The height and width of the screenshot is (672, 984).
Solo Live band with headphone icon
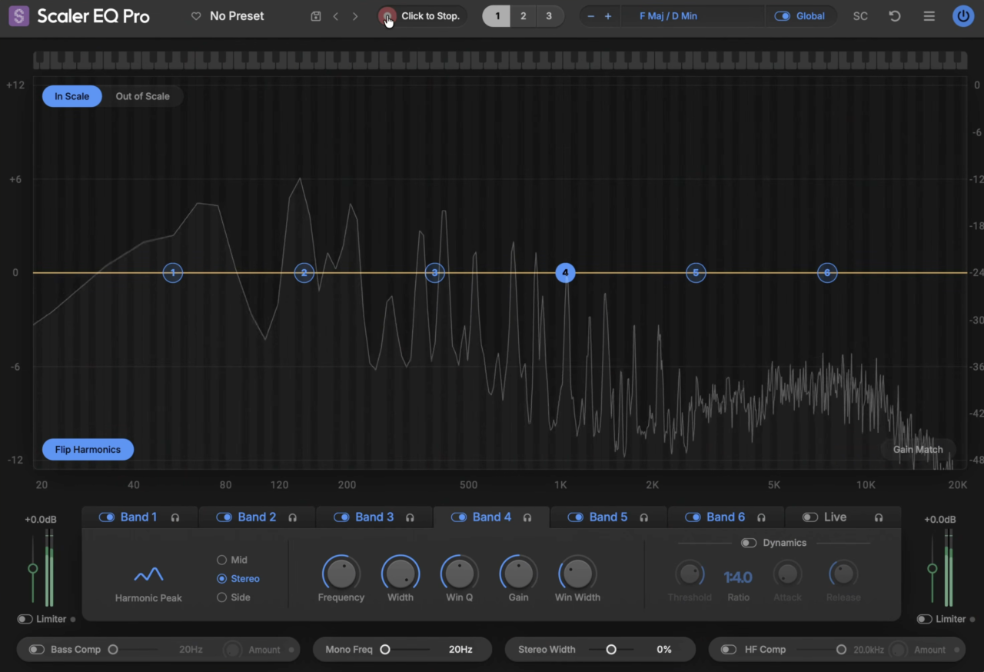point(879,517)
